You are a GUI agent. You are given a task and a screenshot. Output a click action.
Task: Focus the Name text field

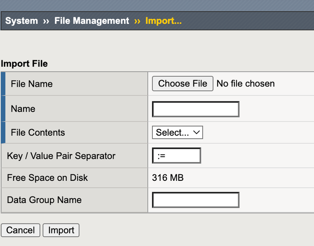196,109
